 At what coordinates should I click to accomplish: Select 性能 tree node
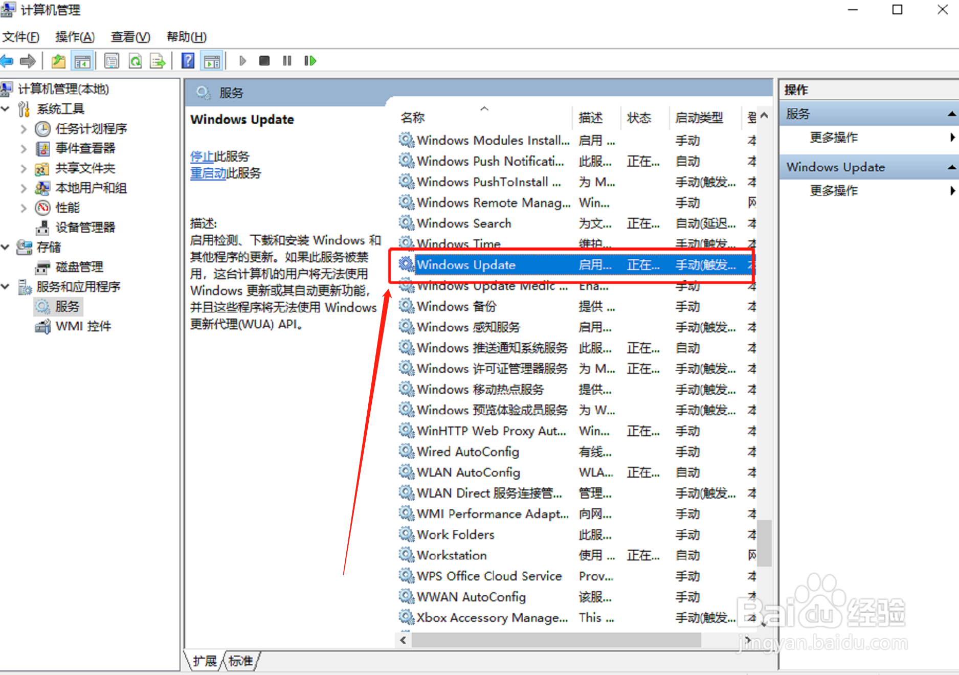[68, 208]
